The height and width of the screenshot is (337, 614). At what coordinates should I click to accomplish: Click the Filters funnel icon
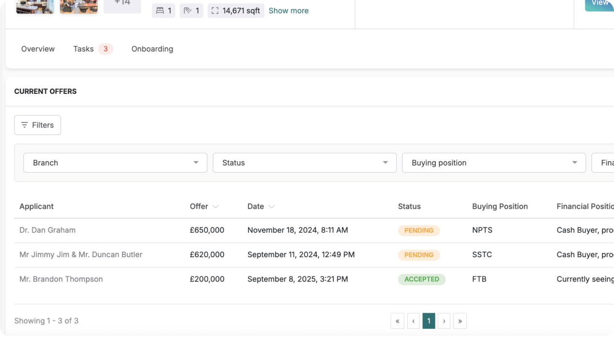[24, 125]
